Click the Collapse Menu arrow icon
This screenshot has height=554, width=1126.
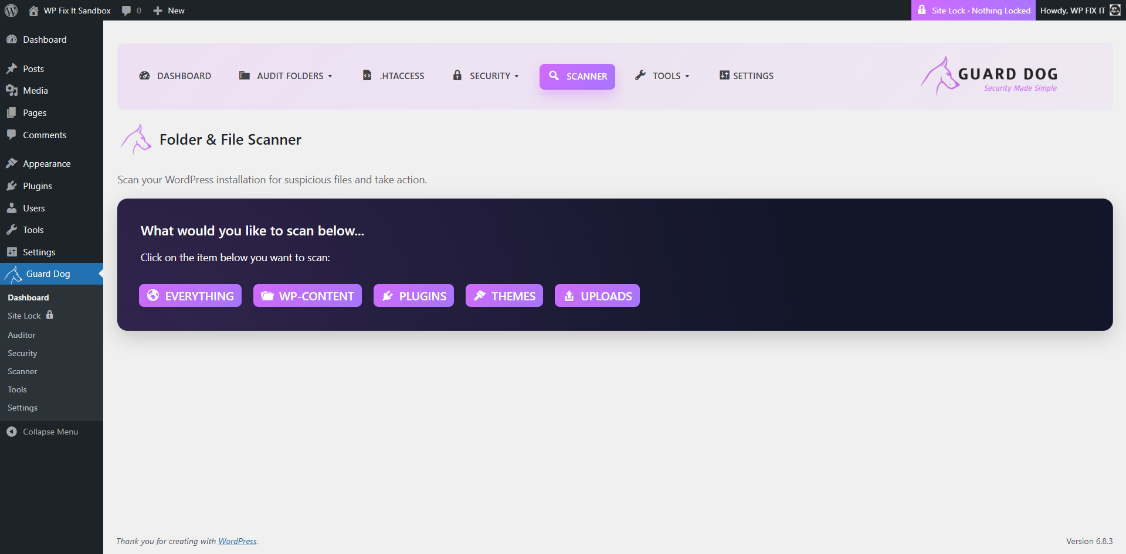pos(12,432)
